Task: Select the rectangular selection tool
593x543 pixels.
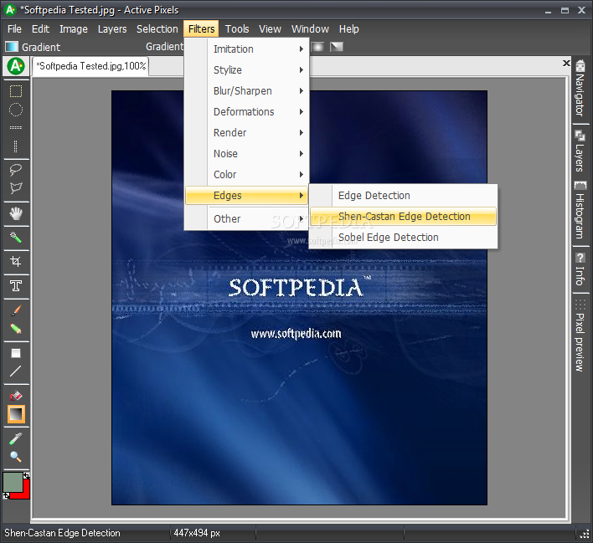Action: (16, 91)
